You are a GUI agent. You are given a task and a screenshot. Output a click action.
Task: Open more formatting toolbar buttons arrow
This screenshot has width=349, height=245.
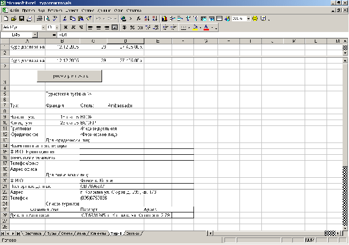point(216,28)
